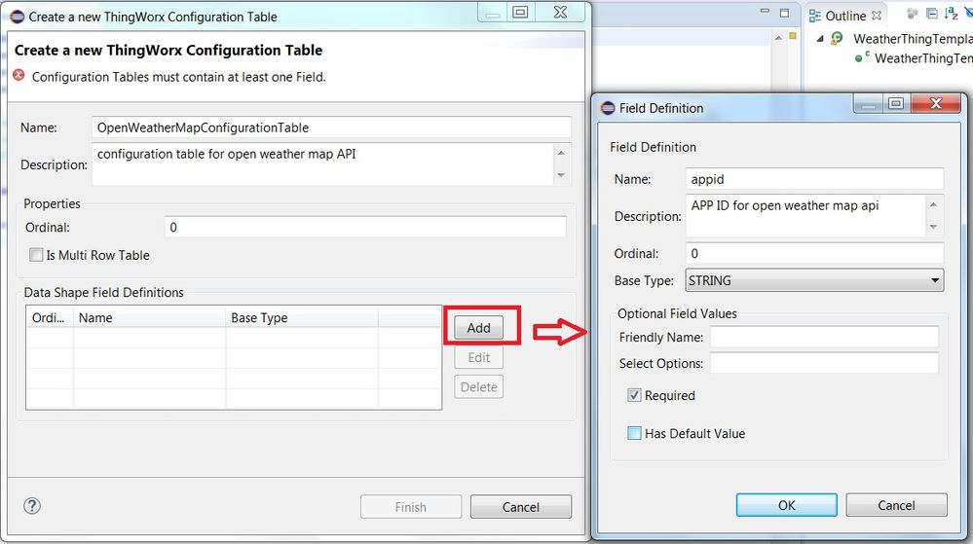Click Add in Data Shape Field Definitions

[478, 328]
